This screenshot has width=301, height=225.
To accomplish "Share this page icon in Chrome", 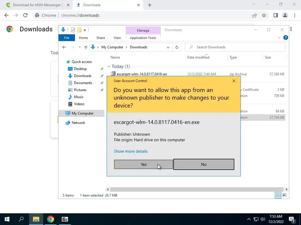I will [x=255, y=15].
